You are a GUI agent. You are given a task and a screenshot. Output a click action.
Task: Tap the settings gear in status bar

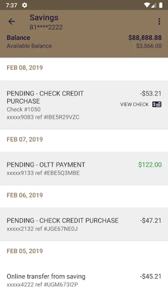(x=25, y=5)
